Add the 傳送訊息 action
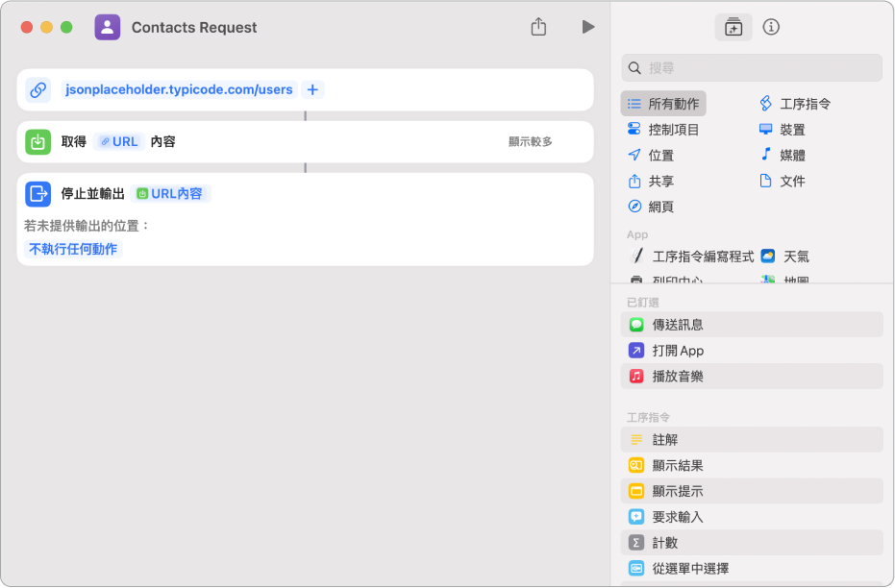Screen dimensions: 895x588 (x=752, y=325)
